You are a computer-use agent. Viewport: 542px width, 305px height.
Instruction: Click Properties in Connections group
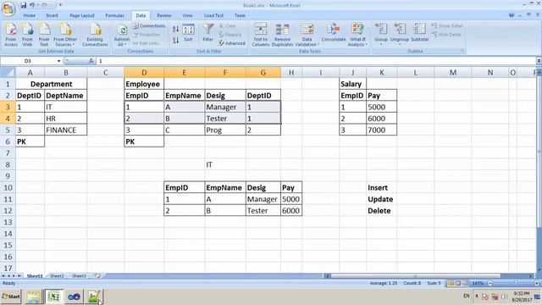tap(147, 35)
